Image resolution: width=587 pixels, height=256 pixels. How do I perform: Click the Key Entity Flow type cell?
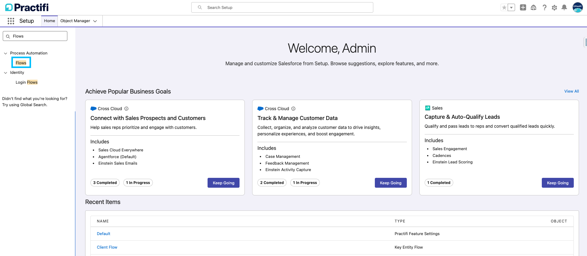tap(409, 247)
